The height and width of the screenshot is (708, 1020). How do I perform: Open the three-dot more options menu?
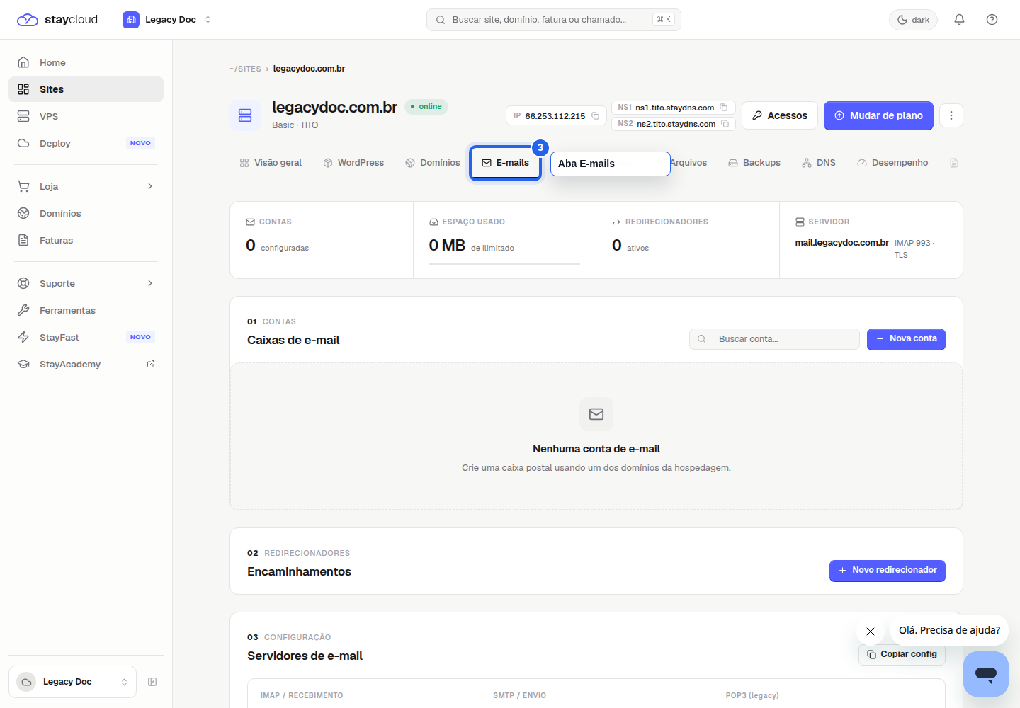(951, 115)
